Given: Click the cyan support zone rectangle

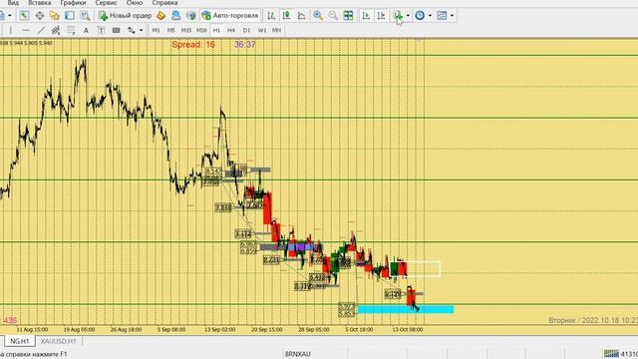Looking at the screenshot, I should [406, 309].
